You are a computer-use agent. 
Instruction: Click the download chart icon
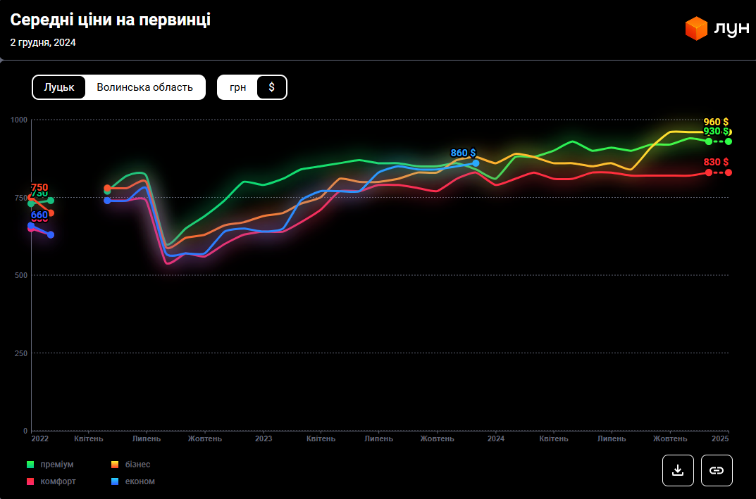(678, 470)
